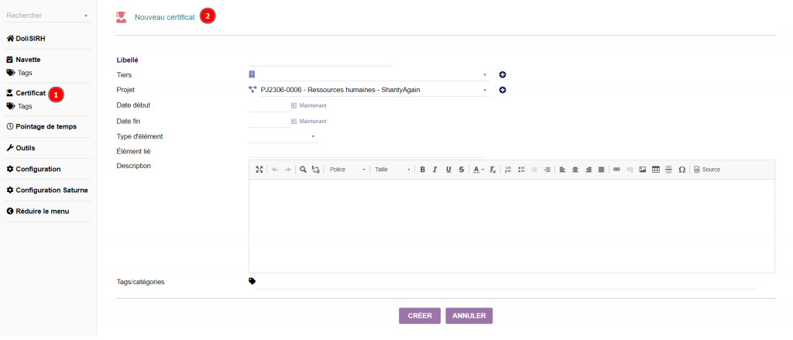Open the Police font dropdown
Screen dimensions: 793x340
347,170
